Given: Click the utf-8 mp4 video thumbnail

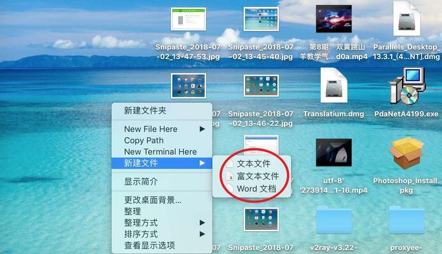Looking at the screenshot, I should coord(333,153).
